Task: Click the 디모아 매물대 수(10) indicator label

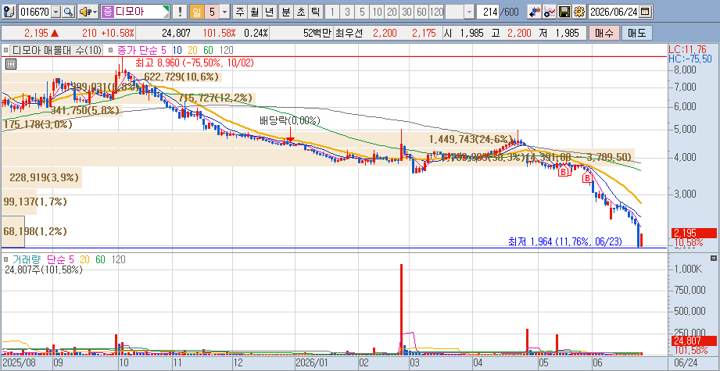Action: tap(56, 50)
